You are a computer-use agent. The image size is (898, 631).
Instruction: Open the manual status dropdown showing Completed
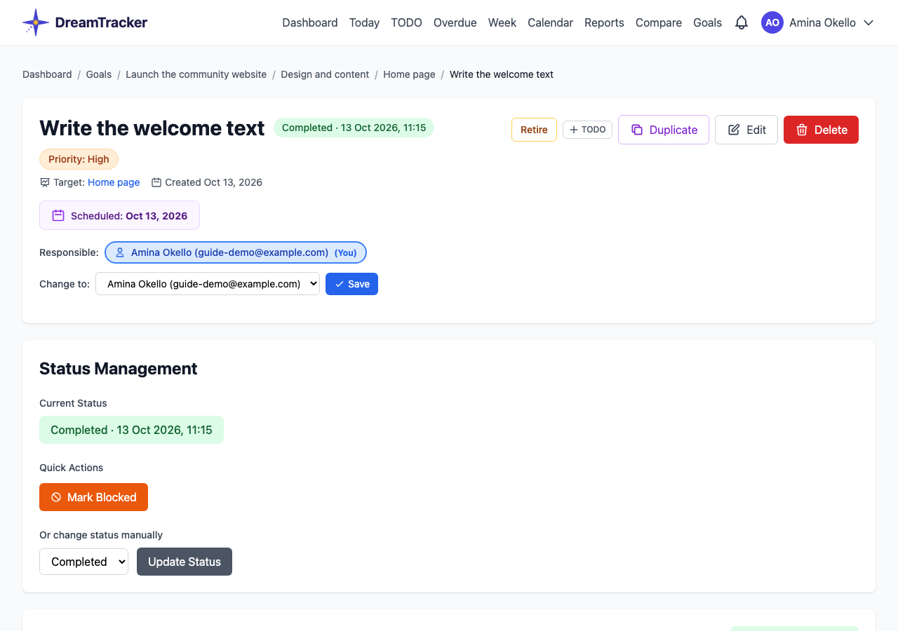(x=83, y=562)
